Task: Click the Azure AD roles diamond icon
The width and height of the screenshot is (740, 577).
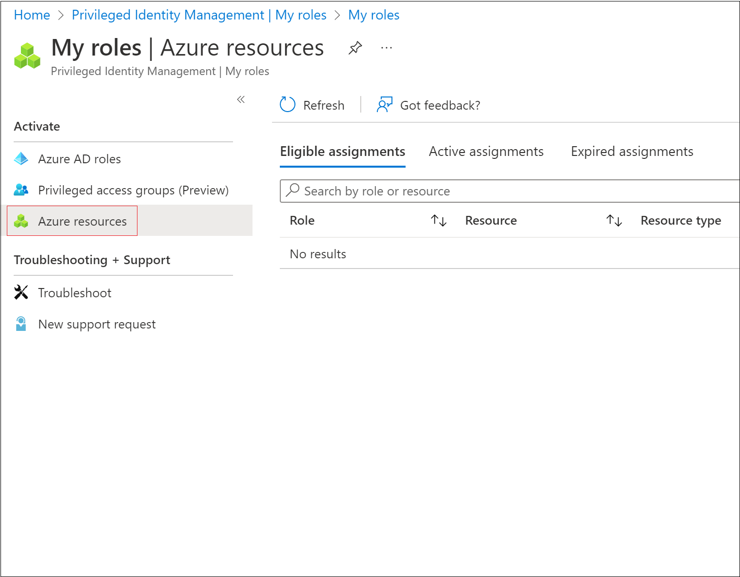Action: (x=21, y=159)
